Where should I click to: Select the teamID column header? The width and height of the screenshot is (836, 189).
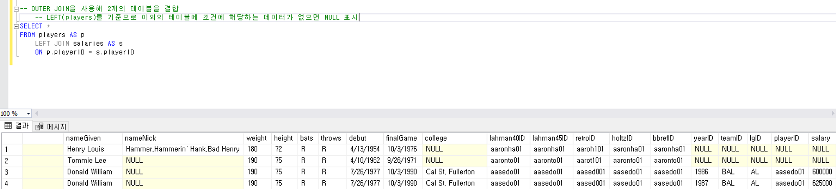pyautogui.click(x=733, y=138)
